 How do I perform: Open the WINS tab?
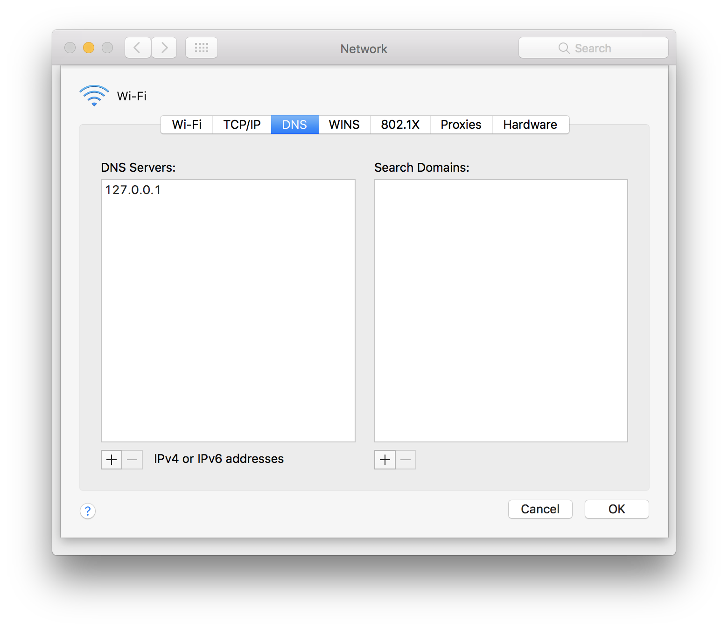tap(344, 125)
